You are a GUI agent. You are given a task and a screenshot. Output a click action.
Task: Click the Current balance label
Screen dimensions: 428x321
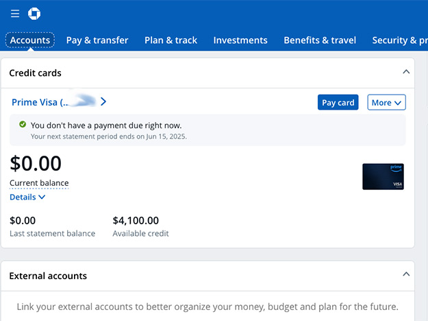click(x=39, y=183)
